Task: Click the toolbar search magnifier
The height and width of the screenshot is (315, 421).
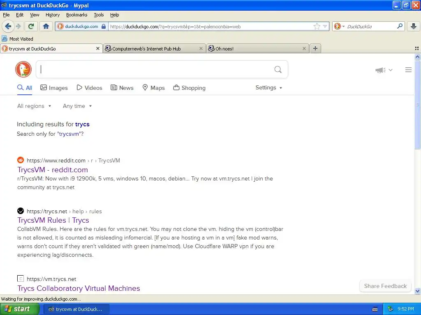Action: coord(400,26)
